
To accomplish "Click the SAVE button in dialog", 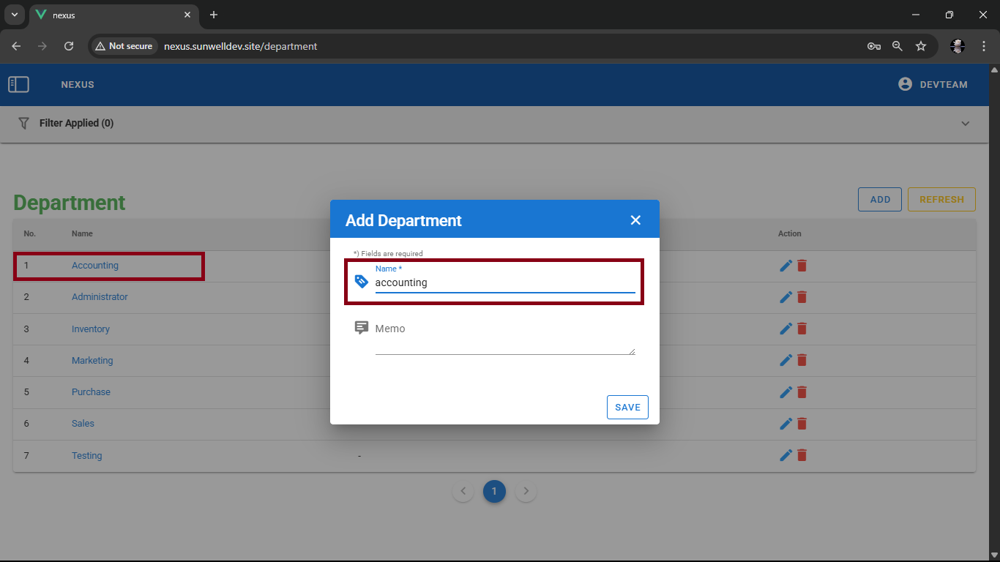I will (627, 408).
